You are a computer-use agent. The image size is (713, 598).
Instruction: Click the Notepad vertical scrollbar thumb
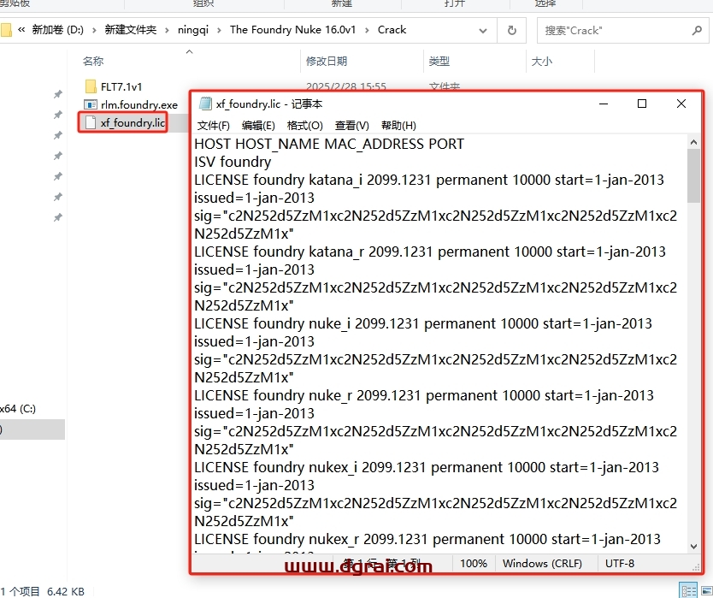pyautogui.click(x=693, y=175)
